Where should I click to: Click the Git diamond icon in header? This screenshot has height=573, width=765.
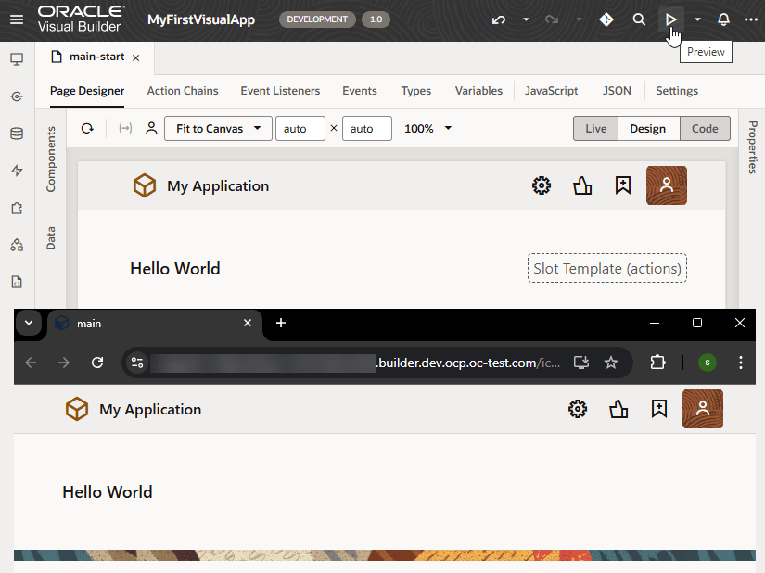[x=606, y=19]
